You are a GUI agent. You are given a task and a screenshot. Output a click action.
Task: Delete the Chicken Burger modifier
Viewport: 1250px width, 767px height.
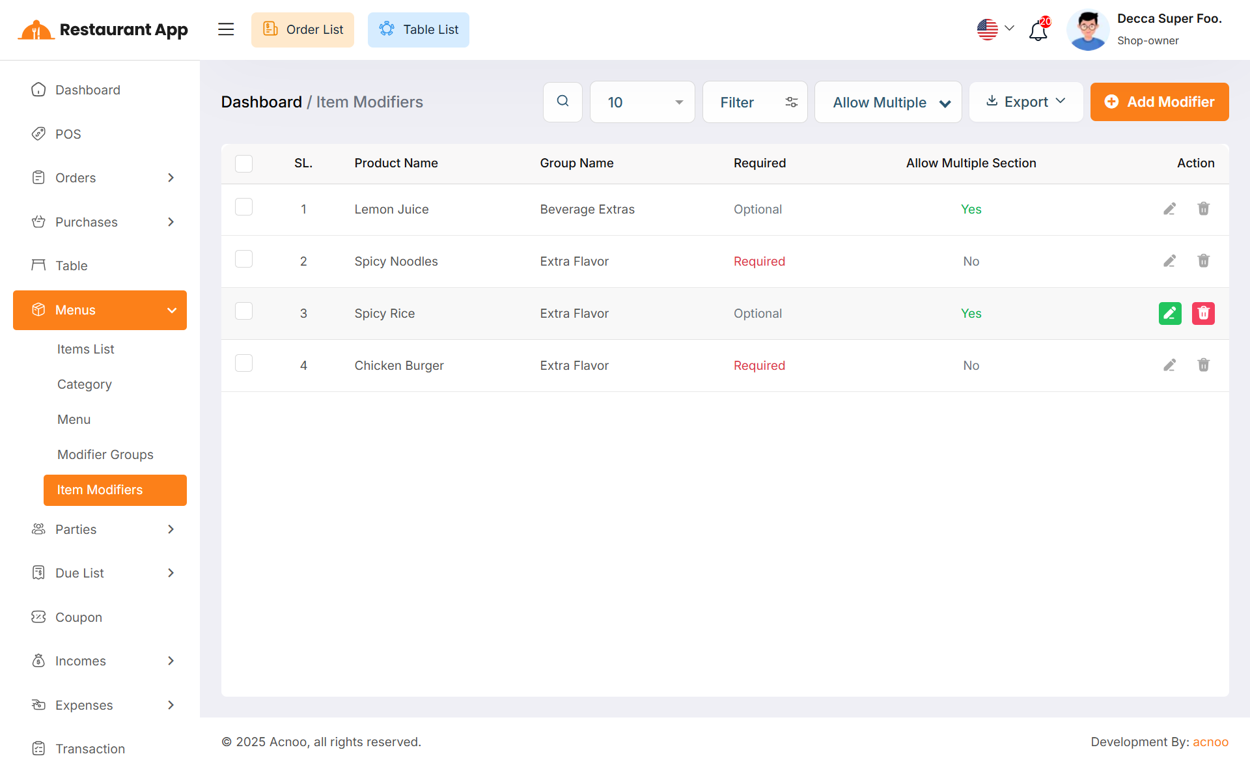pyautogui.click(x=1203, y=365)
